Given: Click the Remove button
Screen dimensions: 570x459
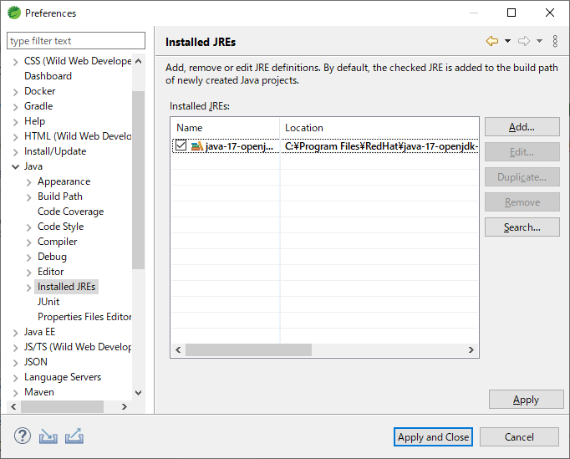Looking at the screenshot, I should [x=522, y=201].
